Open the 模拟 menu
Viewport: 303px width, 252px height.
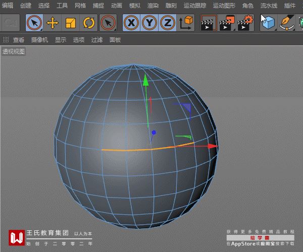click(134, 6)
